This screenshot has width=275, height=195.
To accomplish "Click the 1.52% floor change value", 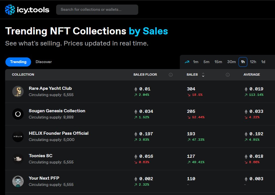I will click(x=144, y=117).
